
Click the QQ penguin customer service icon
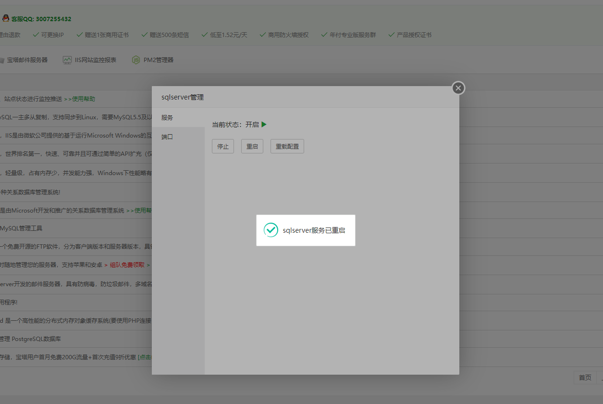coord(5,19)
